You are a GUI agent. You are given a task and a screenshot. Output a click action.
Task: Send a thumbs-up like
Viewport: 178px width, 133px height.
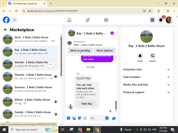[x=114, y=118]
